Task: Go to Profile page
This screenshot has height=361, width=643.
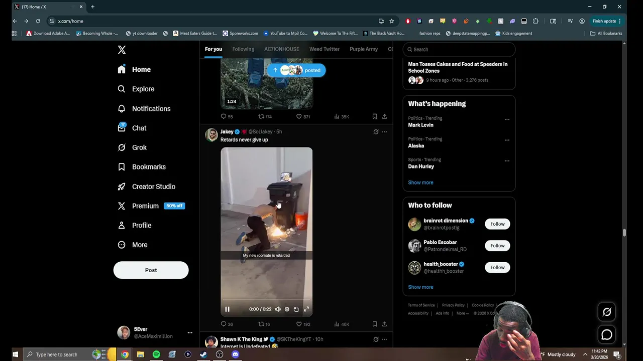Action: [134, 225]
